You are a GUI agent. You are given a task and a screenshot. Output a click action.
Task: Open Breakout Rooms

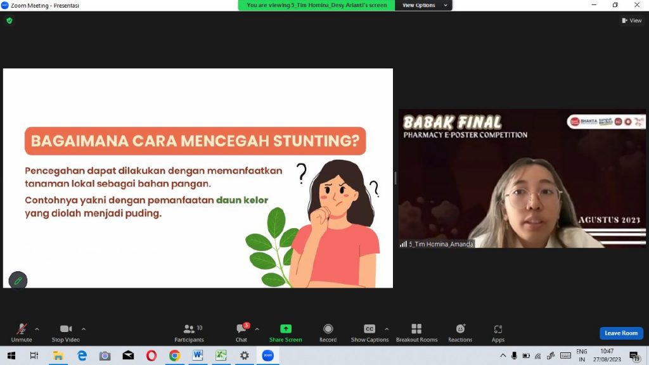click(416, 332)
